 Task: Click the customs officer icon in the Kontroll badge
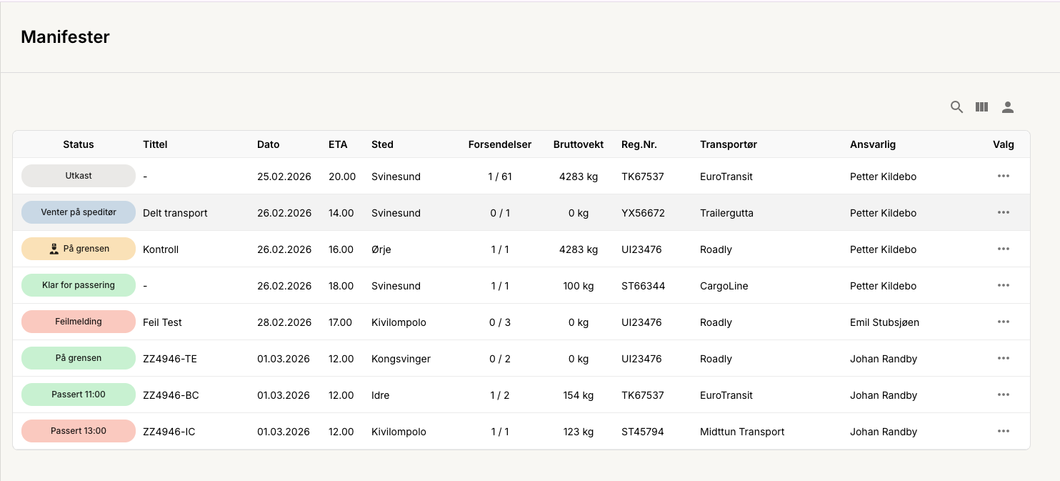pyautogui.click(x=55, y=249)
